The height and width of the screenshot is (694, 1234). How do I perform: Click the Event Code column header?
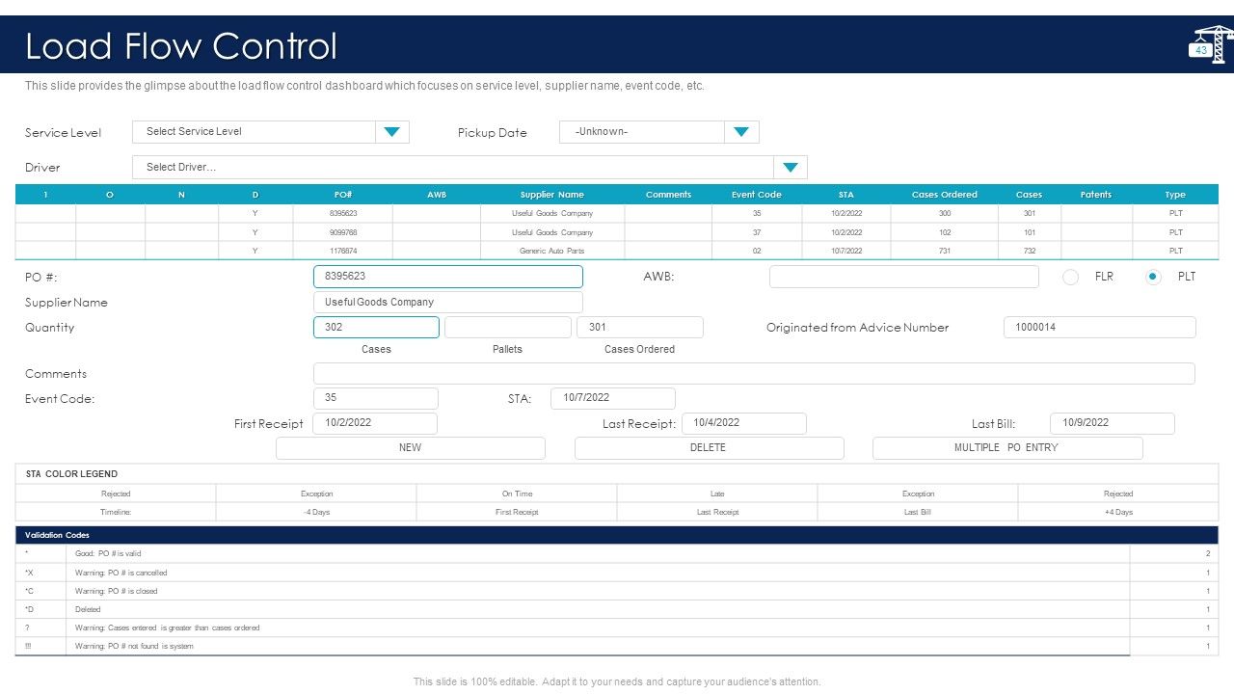coord(757,195)
